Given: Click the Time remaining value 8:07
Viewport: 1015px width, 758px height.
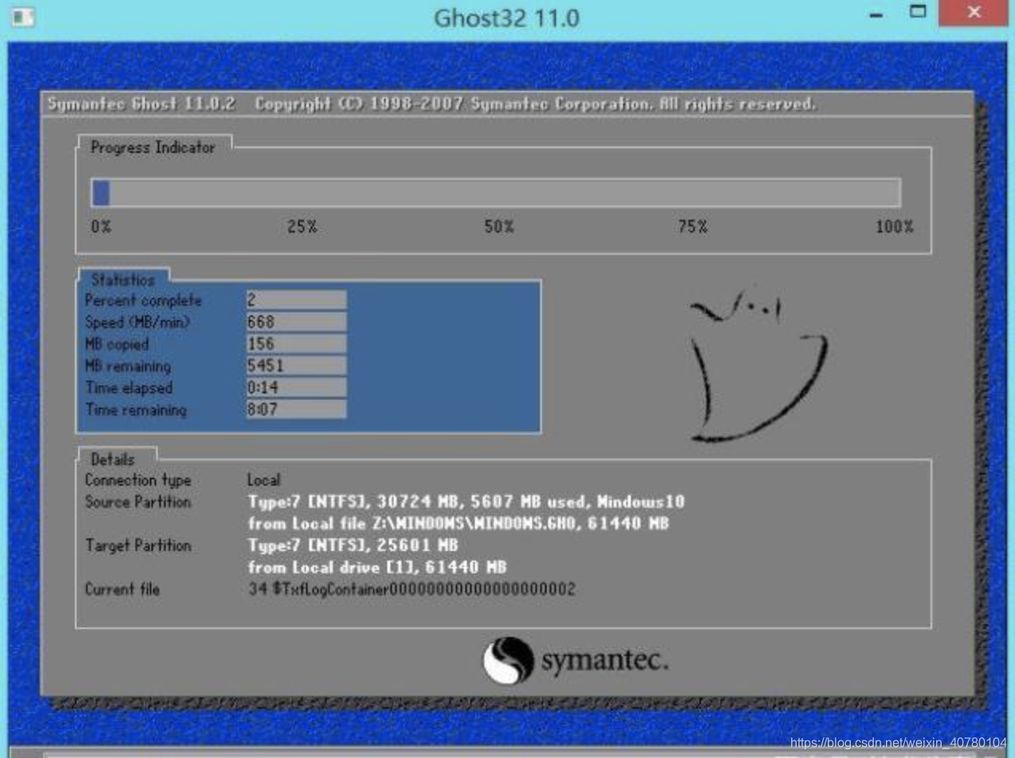Looking at the screenshot, I should coord(296,410).
